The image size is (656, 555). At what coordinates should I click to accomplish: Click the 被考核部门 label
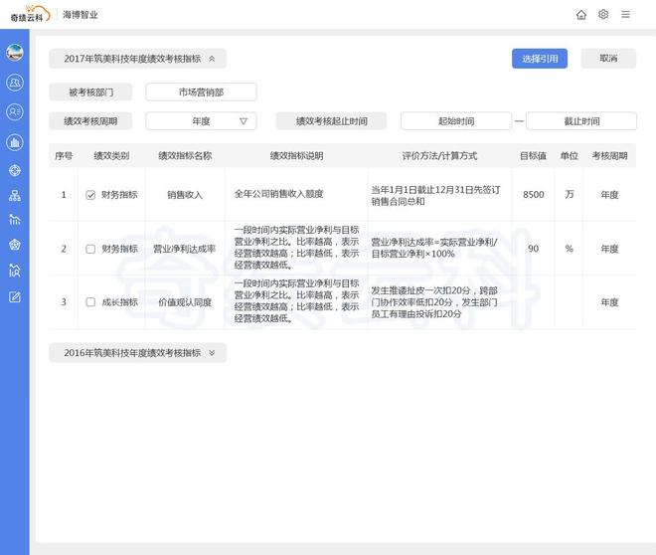tap(90, 92)
